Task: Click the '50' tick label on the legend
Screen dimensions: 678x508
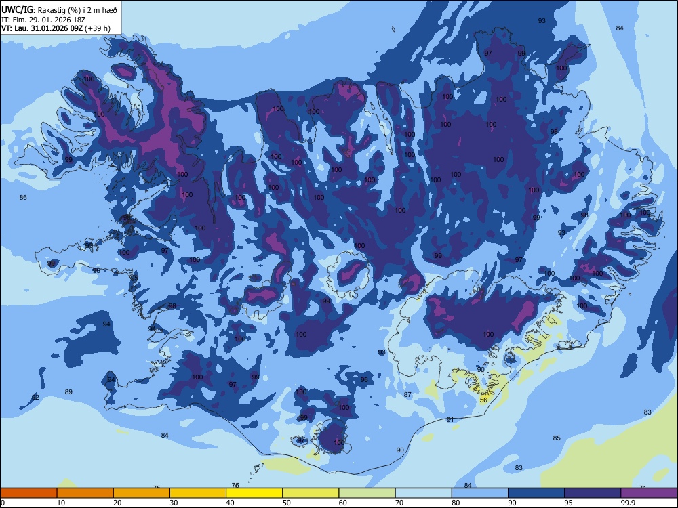Action: [x=286, y=503]
